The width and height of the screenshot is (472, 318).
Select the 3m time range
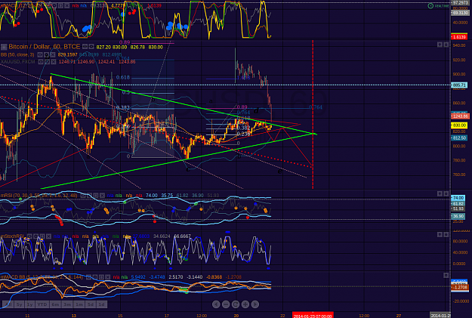coord(67,304)
